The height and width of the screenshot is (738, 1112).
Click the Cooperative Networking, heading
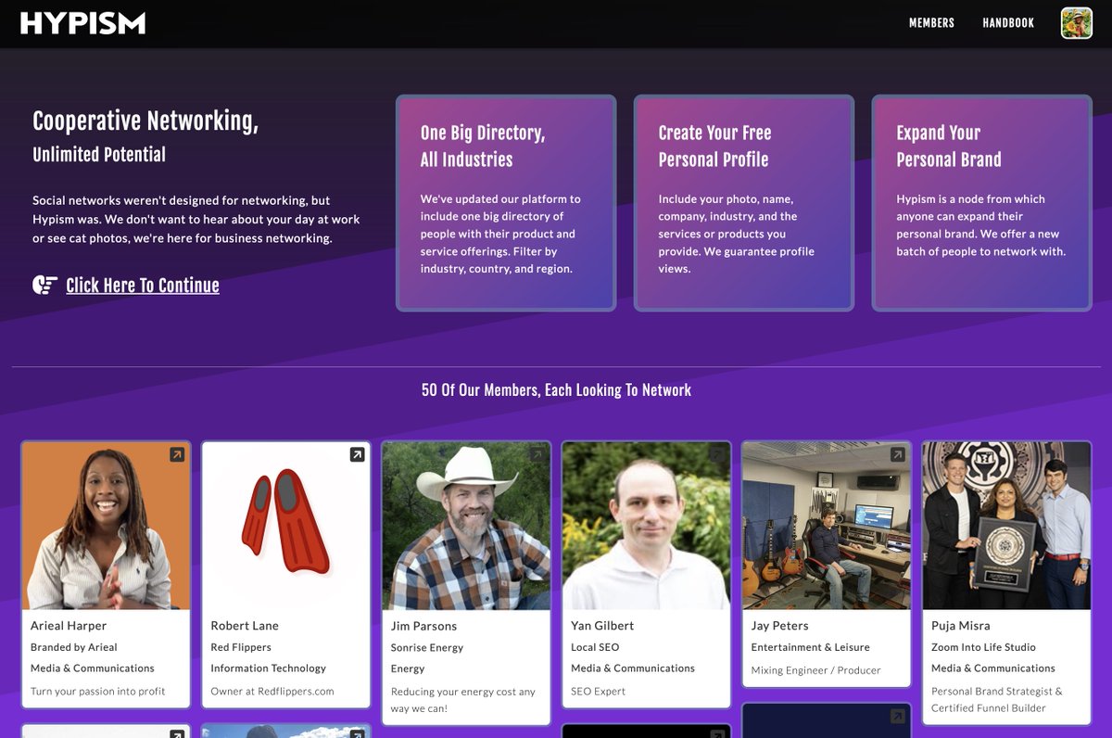point(145,121)
